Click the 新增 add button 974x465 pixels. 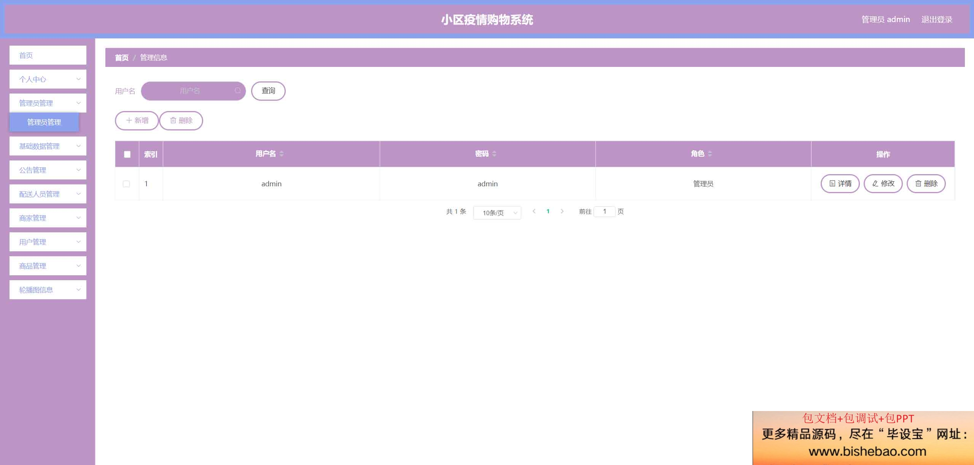click(137, 121)
